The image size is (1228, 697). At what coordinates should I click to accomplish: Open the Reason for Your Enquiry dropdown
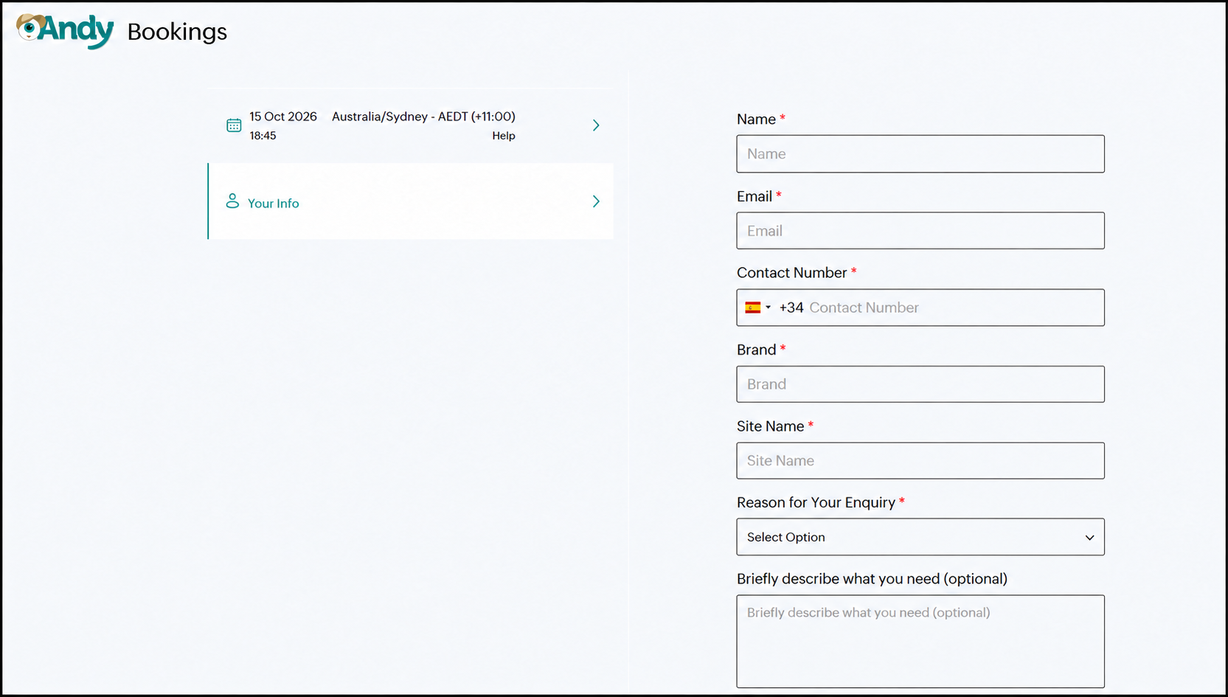[x=920, y=537]
